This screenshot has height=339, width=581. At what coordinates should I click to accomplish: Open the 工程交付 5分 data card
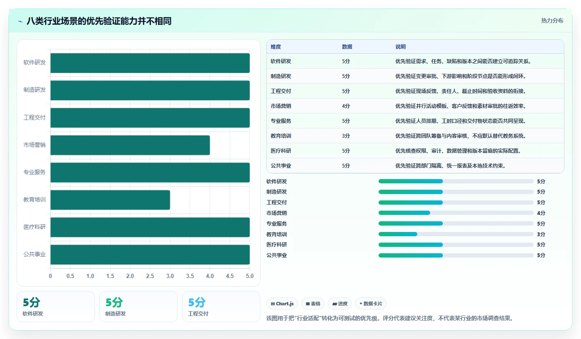tap(221, 307)
